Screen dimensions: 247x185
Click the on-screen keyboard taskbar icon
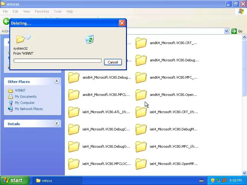click(201, 181)
